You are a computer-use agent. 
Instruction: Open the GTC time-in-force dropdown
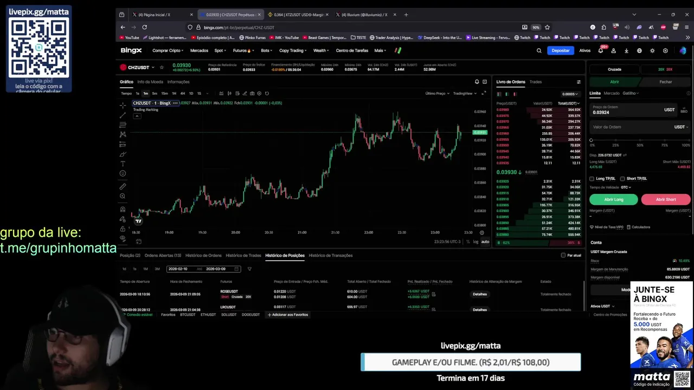point(626,187)
